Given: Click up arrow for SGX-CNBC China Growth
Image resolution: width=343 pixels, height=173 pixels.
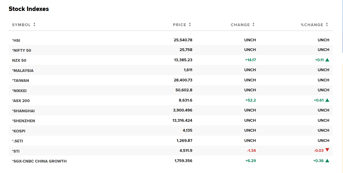Looking at the screenshot, I should 327,161.
